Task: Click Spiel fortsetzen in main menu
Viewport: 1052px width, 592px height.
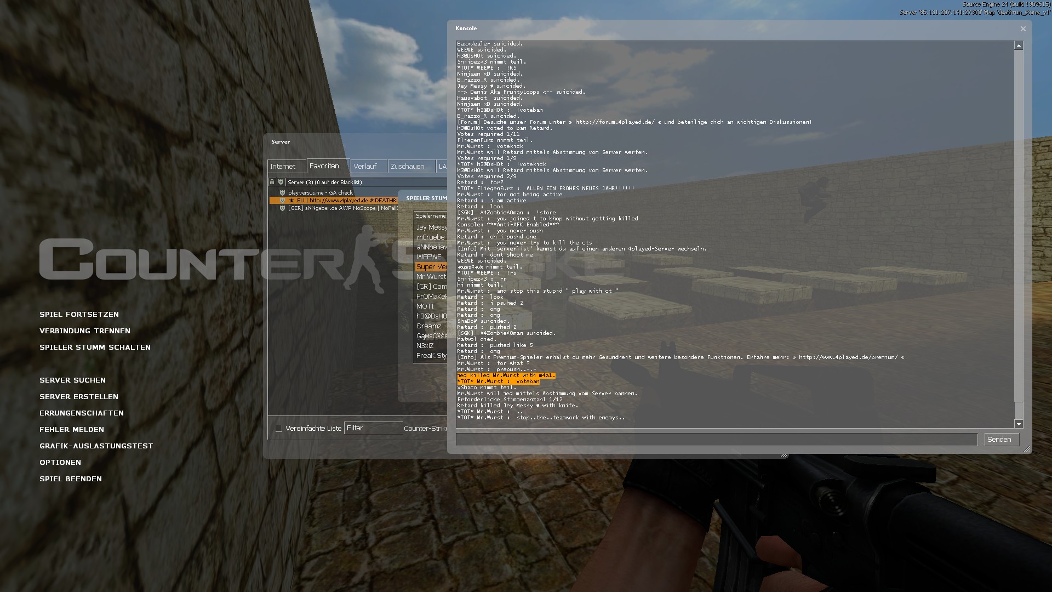Action: [x=79, y=315]
